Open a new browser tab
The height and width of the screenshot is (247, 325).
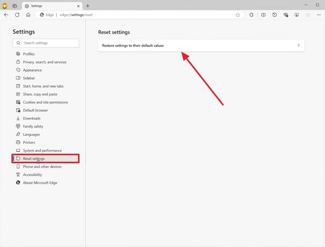(88, 6)
